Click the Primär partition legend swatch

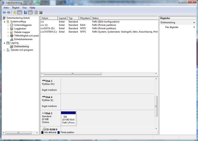[x=58, y=133]
